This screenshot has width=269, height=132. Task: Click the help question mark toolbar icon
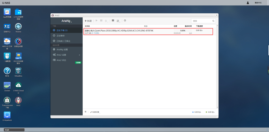point(125,20)
